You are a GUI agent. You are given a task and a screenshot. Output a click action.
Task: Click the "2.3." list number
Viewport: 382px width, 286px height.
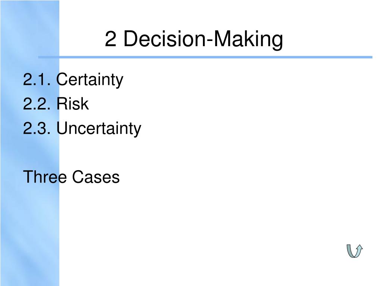click(37, 129)
